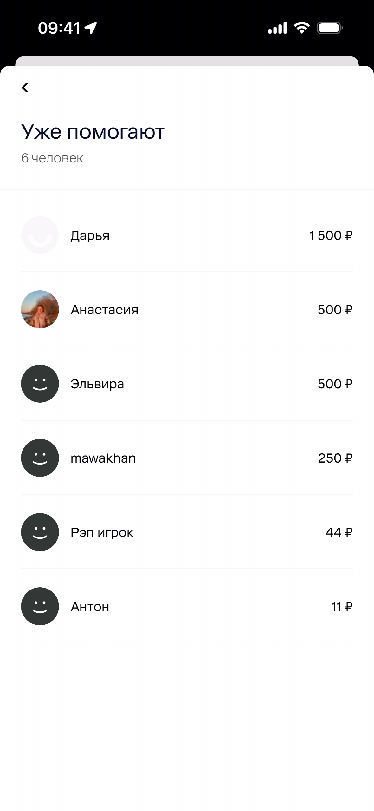Tap the battery indicator icon
This screenshot has width=374, height=811.
tap(330, 28)
